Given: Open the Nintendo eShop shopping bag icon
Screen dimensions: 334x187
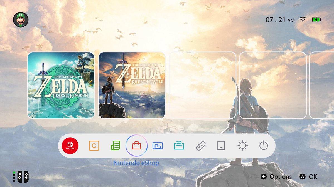Looking at the screenshot, I should (137, 146).
